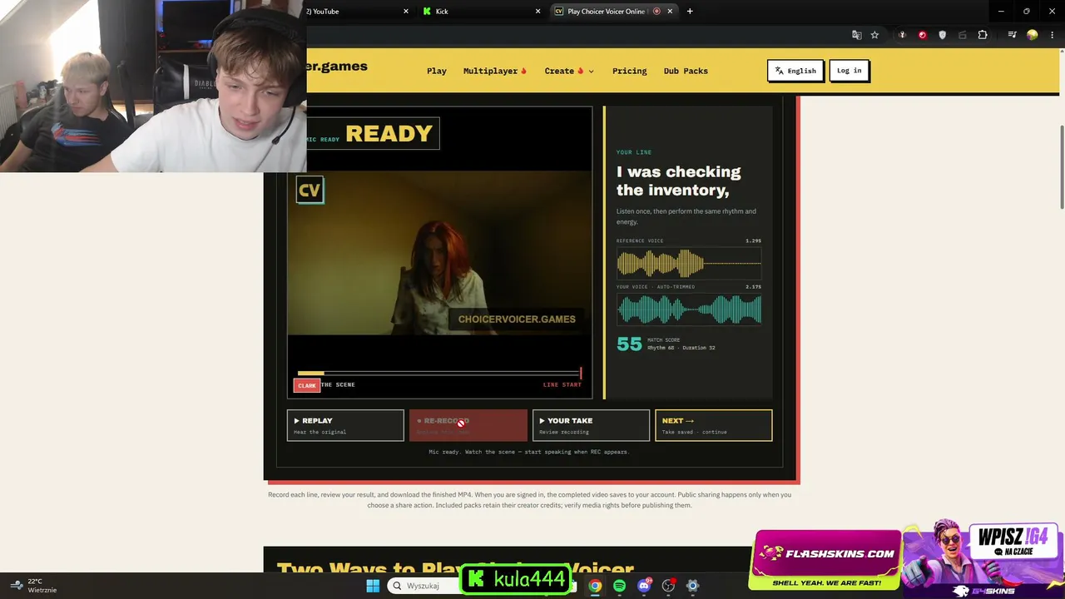Play back recording with Your Take button
Screen dimensions: 1065x599
pos(591,425)
